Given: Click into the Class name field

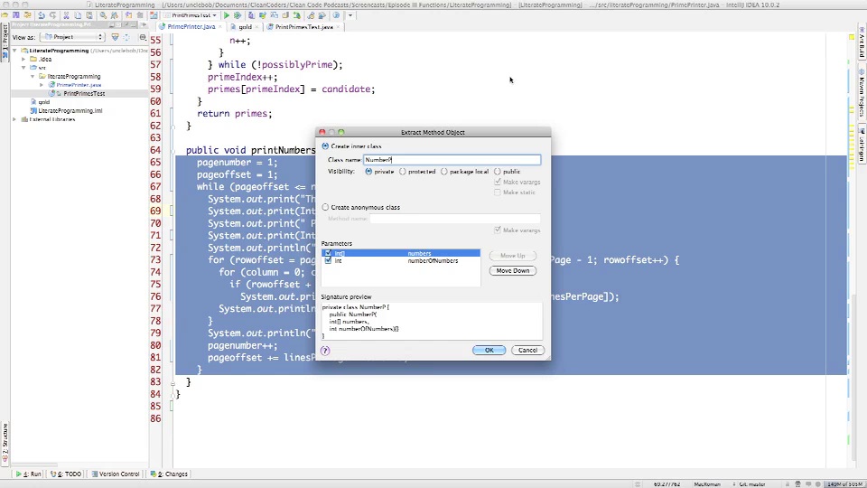Looking at the screenshot, I should tap(452, 160).
